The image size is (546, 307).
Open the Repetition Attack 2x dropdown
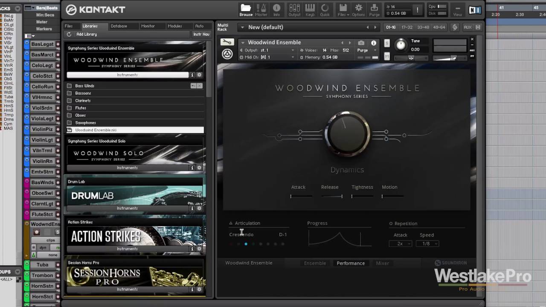tap(401, 243)
